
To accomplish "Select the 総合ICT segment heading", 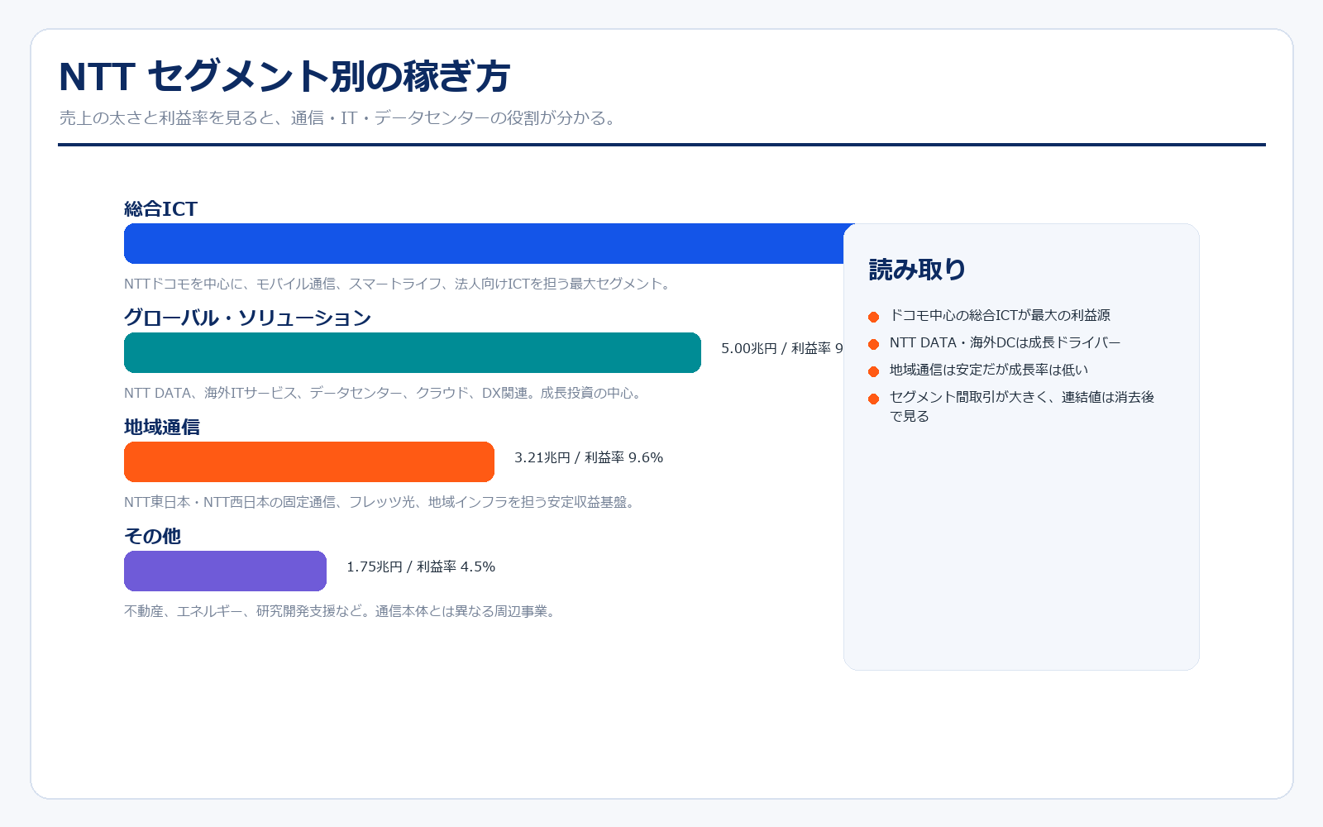I will point(161,208).
